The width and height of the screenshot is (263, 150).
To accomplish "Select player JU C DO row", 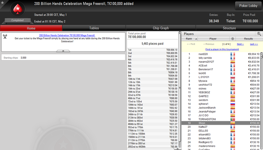I will tap(221, 115).
